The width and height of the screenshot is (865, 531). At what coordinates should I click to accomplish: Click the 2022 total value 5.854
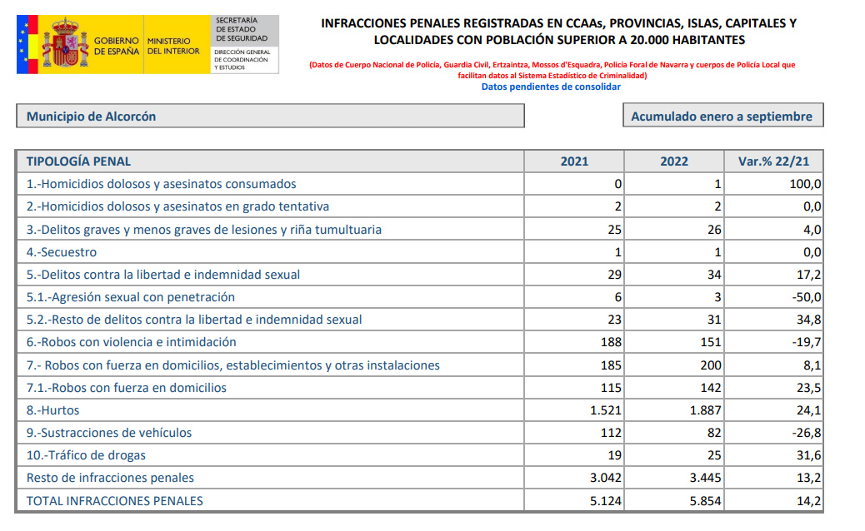click(703, 501)
